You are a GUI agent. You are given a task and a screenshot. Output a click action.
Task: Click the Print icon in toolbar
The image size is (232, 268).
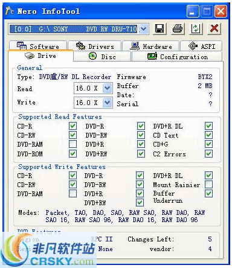coord(178,29)
